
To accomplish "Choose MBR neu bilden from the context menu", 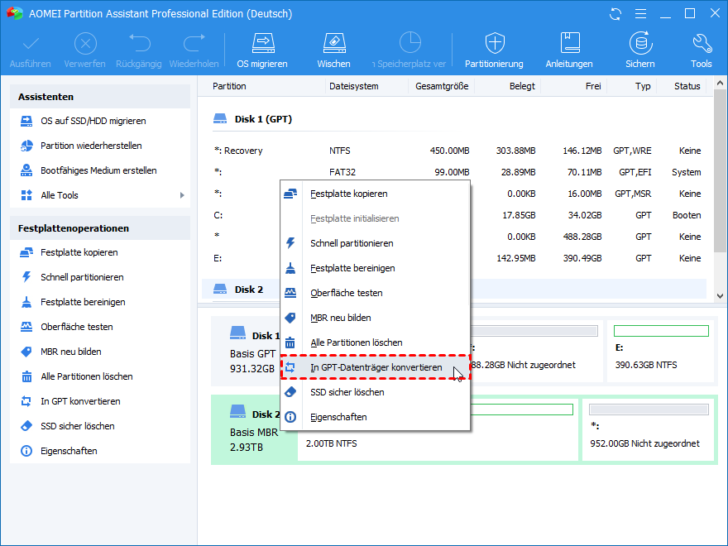I will [x=375, y=318].
